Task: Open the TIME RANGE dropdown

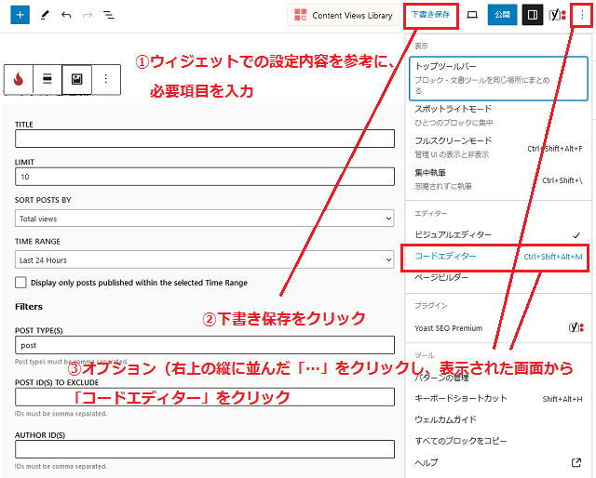Action: (x=205, y=260)
